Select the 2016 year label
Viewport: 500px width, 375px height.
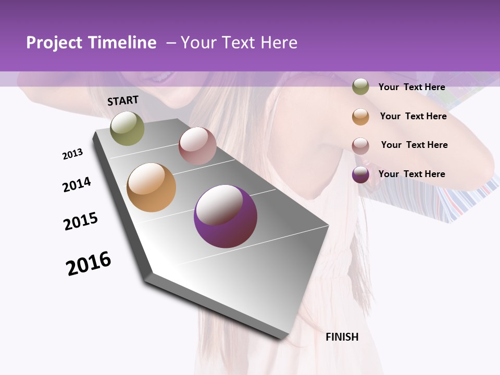click(x=89, y=264)
